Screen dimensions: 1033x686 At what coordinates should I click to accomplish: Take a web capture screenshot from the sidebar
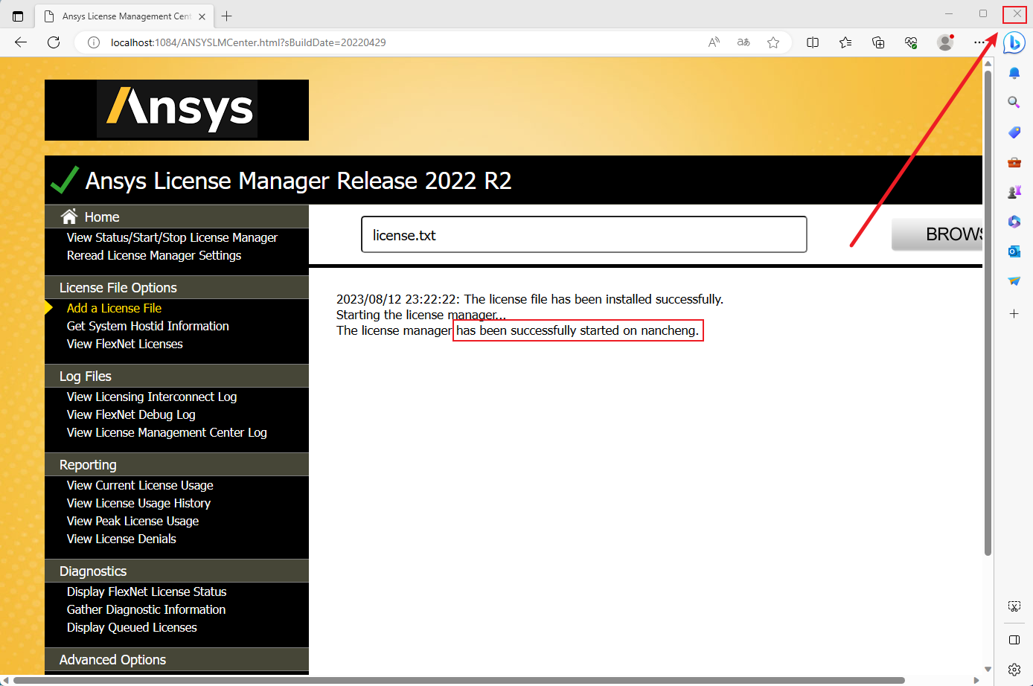point(1014,606)
